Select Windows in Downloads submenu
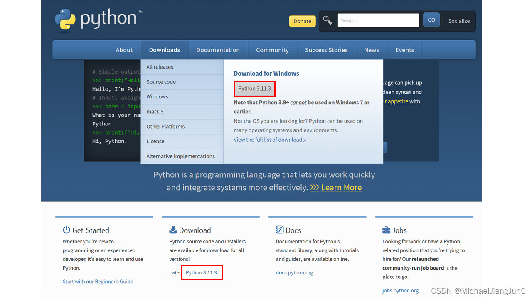532x299 pixels. [x=182, y=97]
